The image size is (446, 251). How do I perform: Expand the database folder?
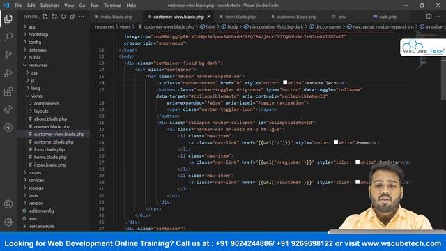(x=37, y=50)
